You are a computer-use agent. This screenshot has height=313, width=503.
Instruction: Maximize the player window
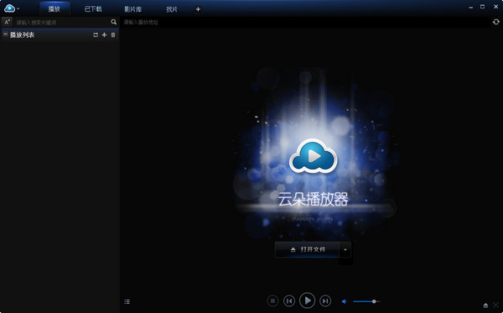point(483,7)
